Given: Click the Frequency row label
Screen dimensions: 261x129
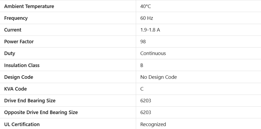Looking at the screenshot, I should click(15, 18).
